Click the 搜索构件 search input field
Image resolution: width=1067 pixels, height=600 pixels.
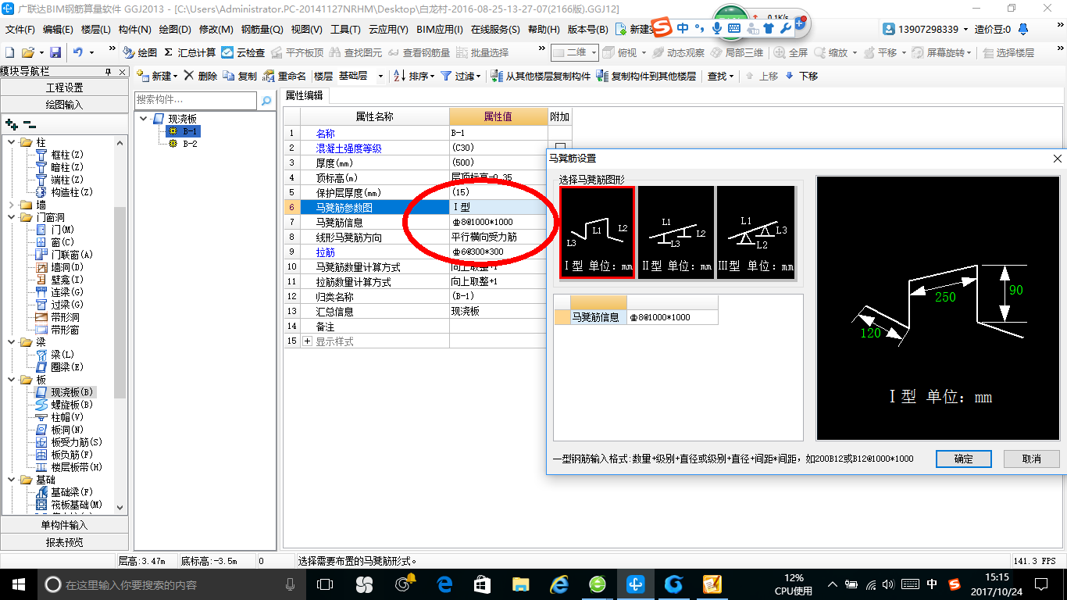(195, 100)
